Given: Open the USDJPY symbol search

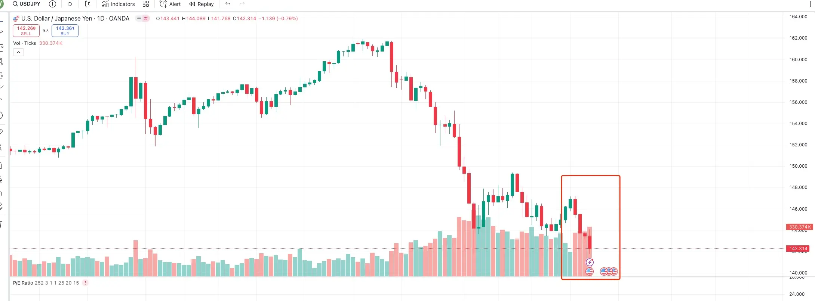Looking at the screenshot, I should [27, 4].
